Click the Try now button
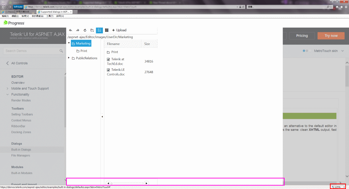The height and width of the screenshot is (189, 349). 331,35
